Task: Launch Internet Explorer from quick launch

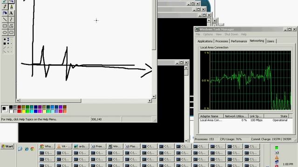Action: click(x=27, y=149)
